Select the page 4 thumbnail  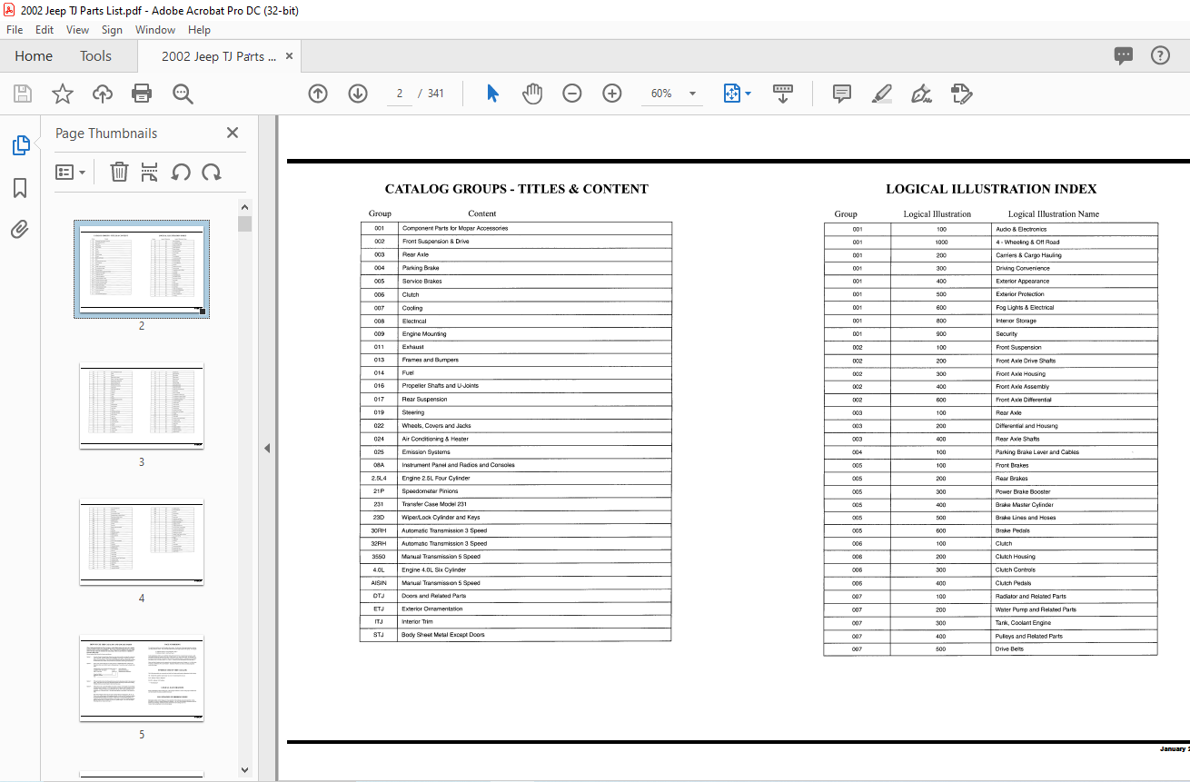(142, 541)
